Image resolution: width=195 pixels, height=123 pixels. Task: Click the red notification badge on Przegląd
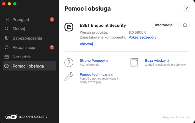click(52, 20)
